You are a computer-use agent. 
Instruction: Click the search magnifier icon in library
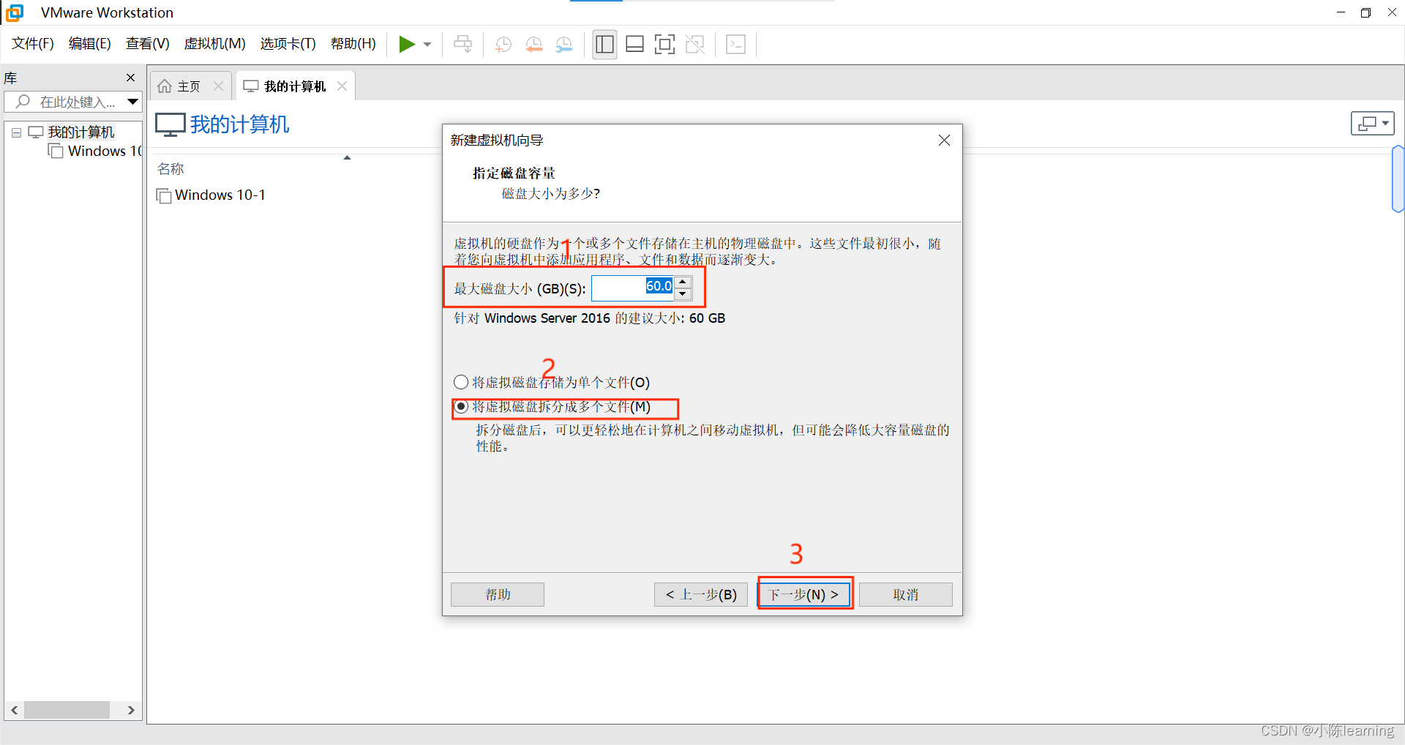23,102
